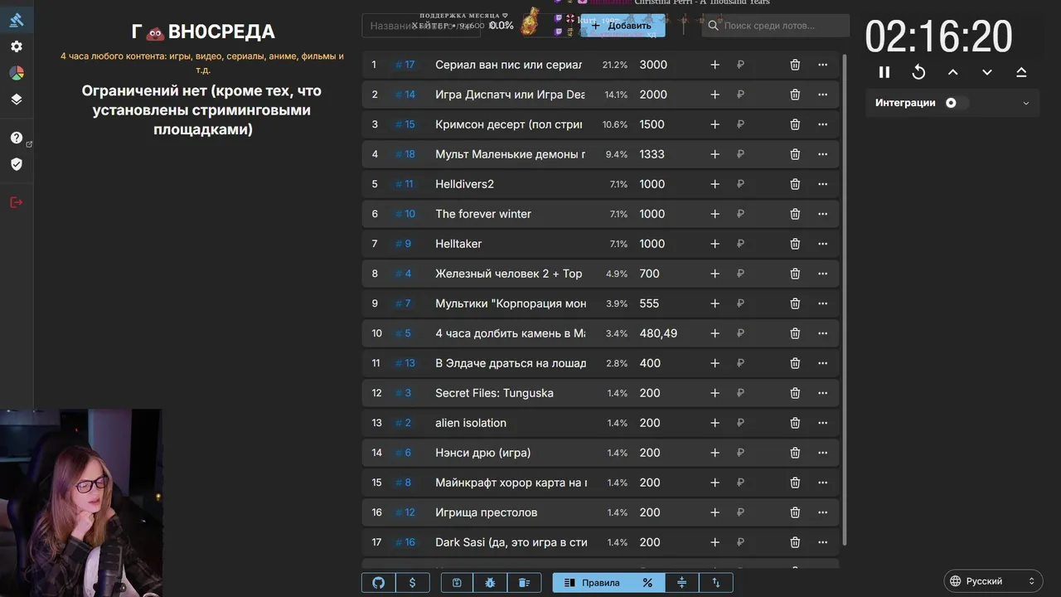Viewport: 1061px width, 597px height.
Task: Click the search lots input field
Action: click(x=779, y=26)
